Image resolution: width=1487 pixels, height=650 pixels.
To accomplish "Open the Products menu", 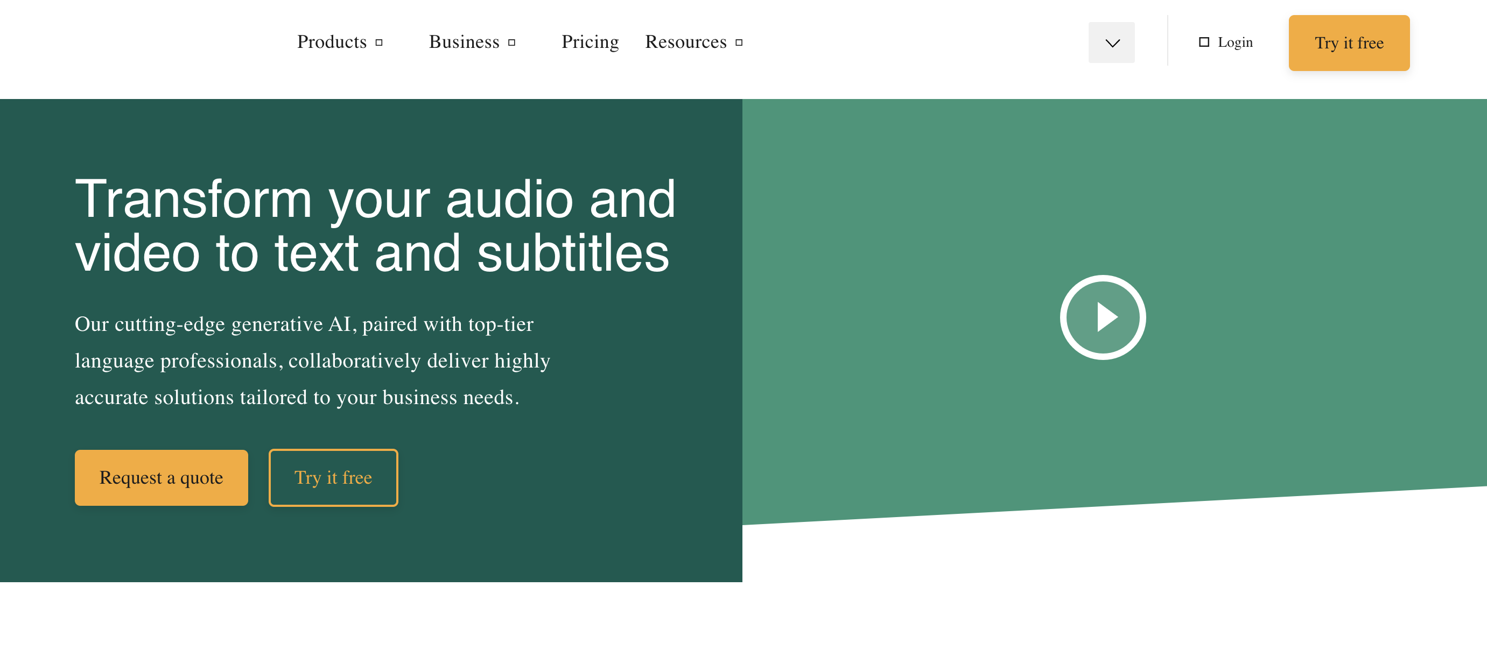I will 332,42.
